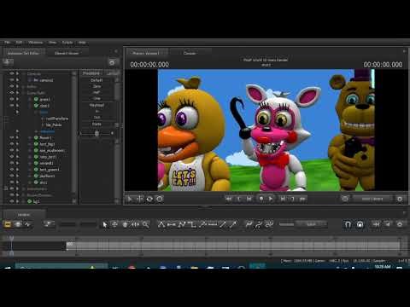Toggle visibility eye for sky1
The image size is (410, 307).
[12, 182]
